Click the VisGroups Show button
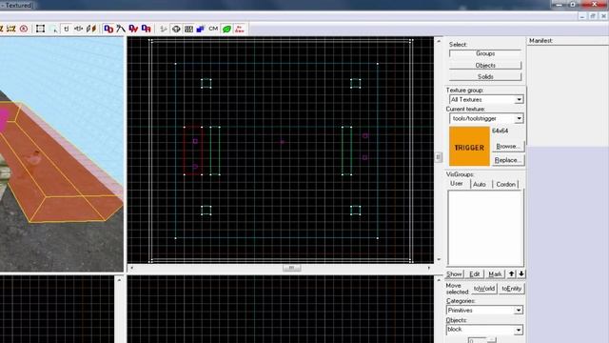 coord(454,274)
